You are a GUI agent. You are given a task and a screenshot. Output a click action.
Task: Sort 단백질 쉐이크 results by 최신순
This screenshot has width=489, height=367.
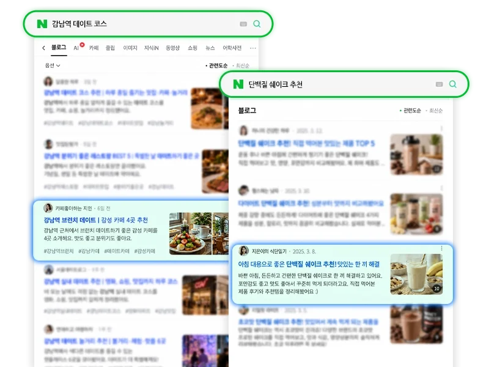[x=436, y=111]
